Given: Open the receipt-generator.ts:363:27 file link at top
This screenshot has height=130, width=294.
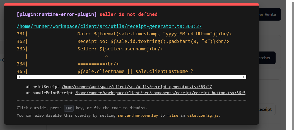Looking at the screenshot, I should click(109, 26).
